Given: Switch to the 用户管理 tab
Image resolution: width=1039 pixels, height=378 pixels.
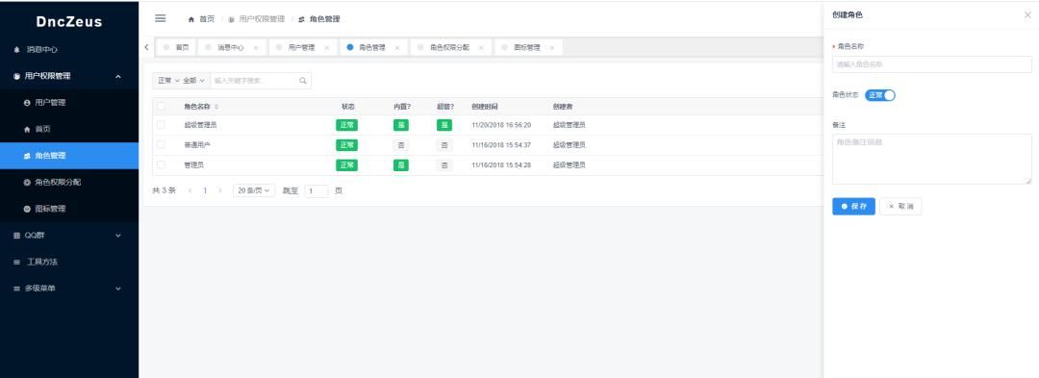Looking at the screenshot, I should [302, 48].
